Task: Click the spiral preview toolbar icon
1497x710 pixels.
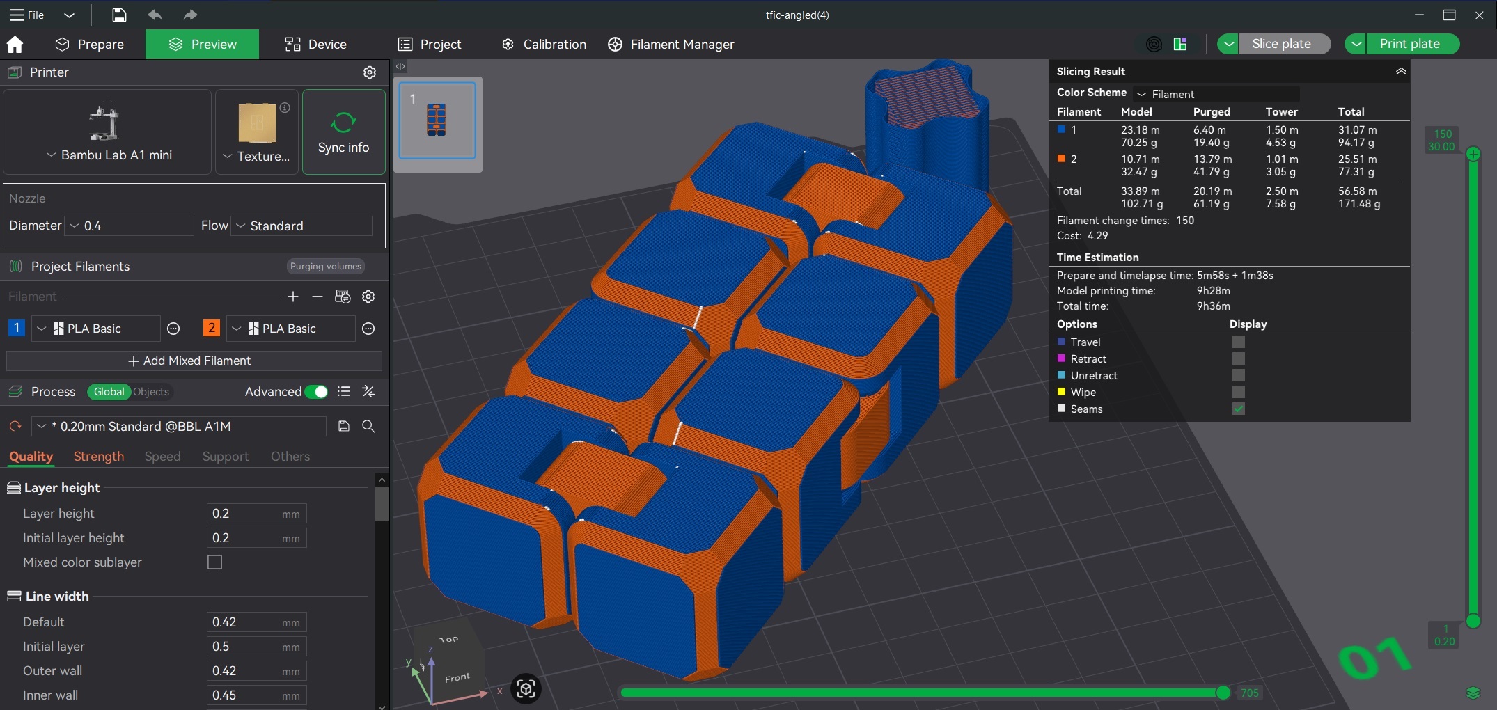Action: coord(1154,45)
